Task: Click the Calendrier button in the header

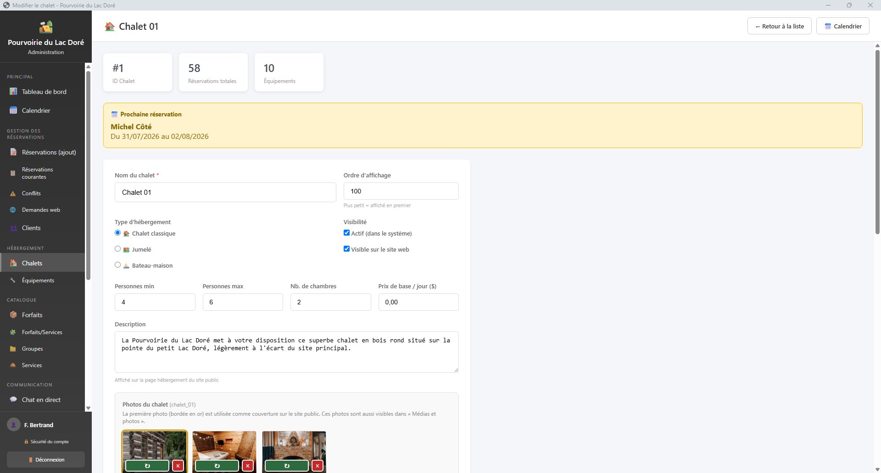Action: (843, 26)
